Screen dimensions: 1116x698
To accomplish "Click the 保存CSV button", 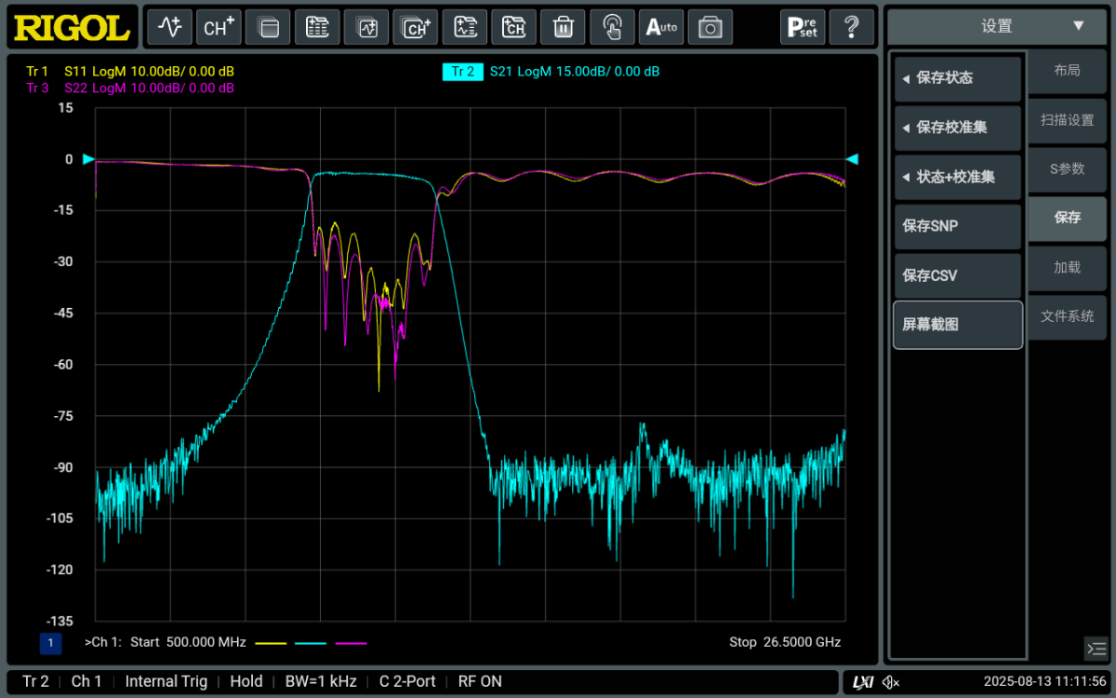I will point(957,275).
